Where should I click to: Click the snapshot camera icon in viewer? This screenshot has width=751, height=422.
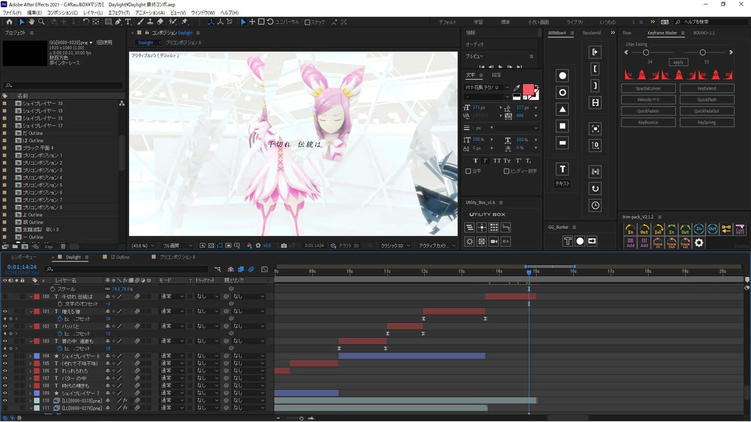284,246
